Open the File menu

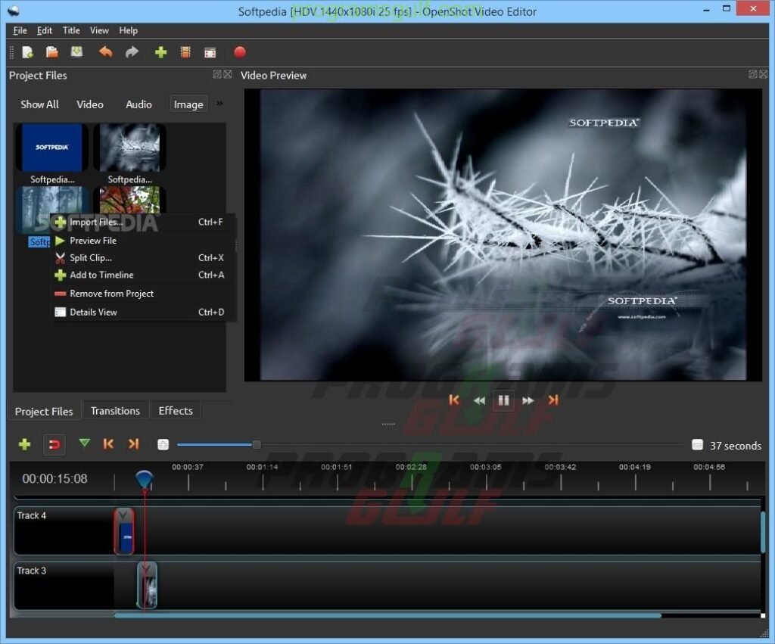[20, 30]
